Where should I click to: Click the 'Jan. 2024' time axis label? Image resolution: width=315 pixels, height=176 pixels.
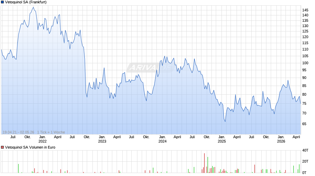coord(162,139)
